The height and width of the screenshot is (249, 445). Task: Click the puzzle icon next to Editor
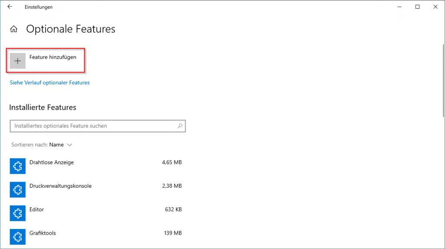(x=17, y=213)
